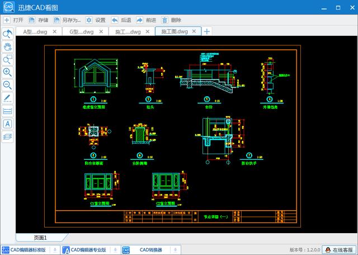Open 在线客服 online support
Image resolution: width=358 pixels, height=255 pixels.
(x=339, y=250)
